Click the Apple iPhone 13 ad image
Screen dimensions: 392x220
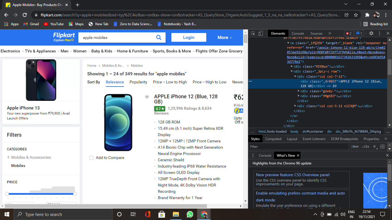[41, 80]
